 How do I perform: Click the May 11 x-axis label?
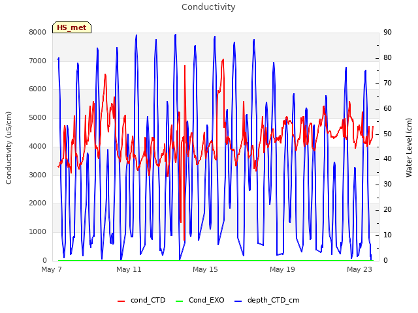point(129,269)
